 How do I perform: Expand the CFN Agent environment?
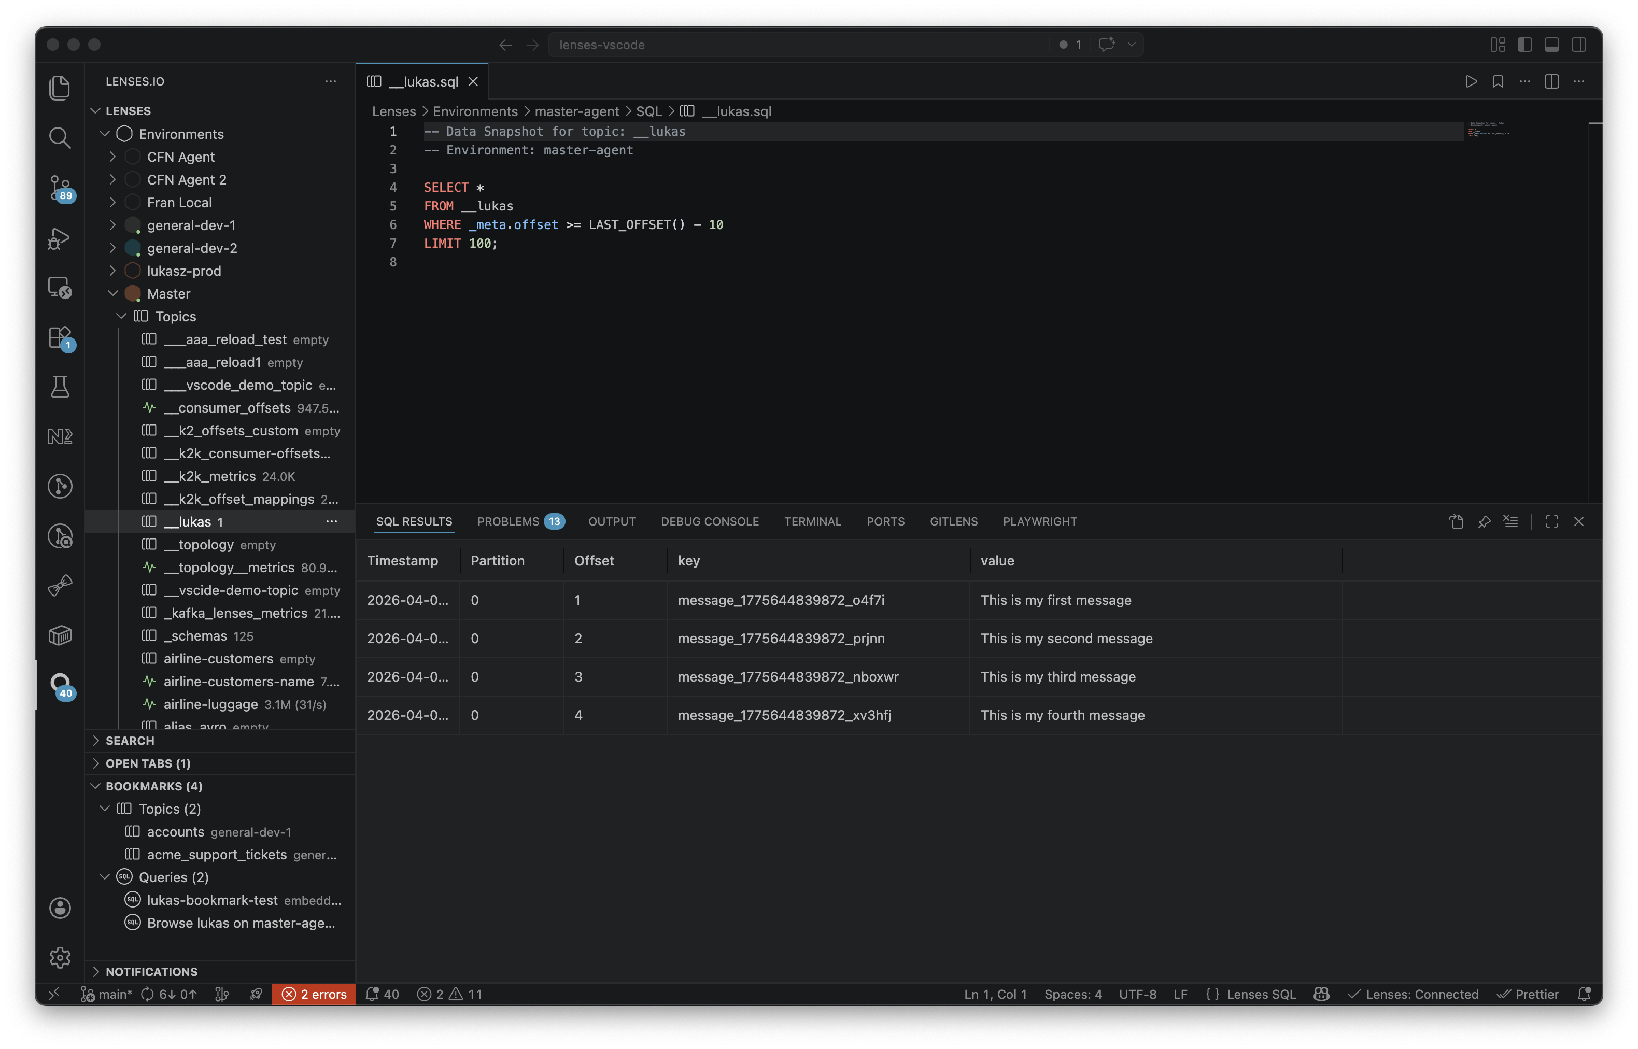click(112, 157)
